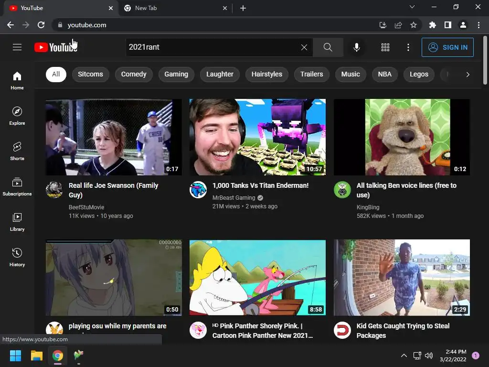Viewport: 489px width, 367px height.
Task: Open Subscriptions in the sidebar
Action: pos(17,186)
